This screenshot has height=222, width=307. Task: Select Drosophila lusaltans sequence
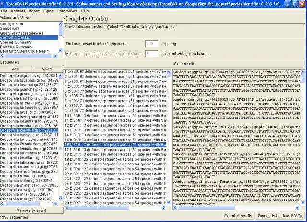coord(29,158)
